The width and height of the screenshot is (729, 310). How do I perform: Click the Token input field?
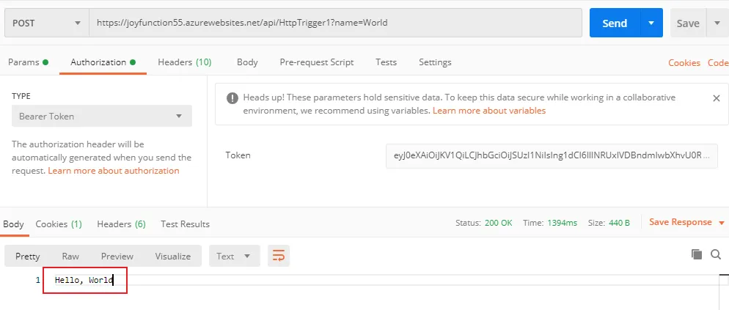[551, 155]
